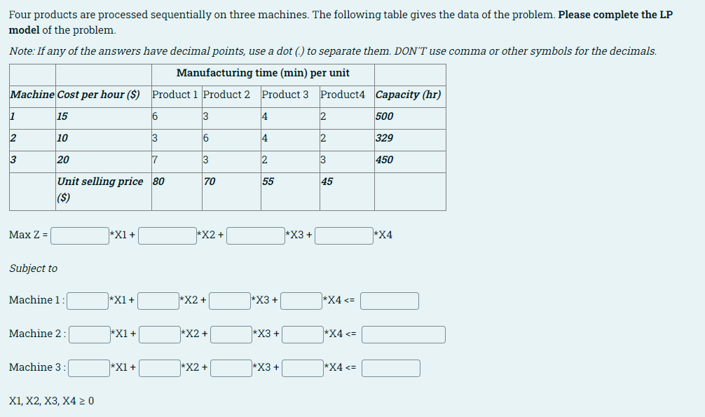Click the Machine 1 capacity limit field
Screen dimensions: 705x417
coord(389,301)
